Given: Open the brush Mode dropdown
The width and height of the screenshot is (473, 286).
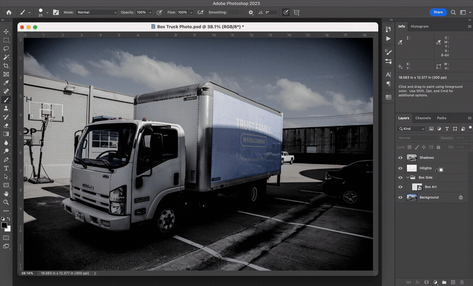Looking at the screenshot, I should pos(96,13).
